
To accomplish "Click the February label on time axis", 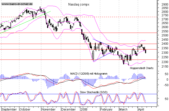I will click(x=107, y=109).
